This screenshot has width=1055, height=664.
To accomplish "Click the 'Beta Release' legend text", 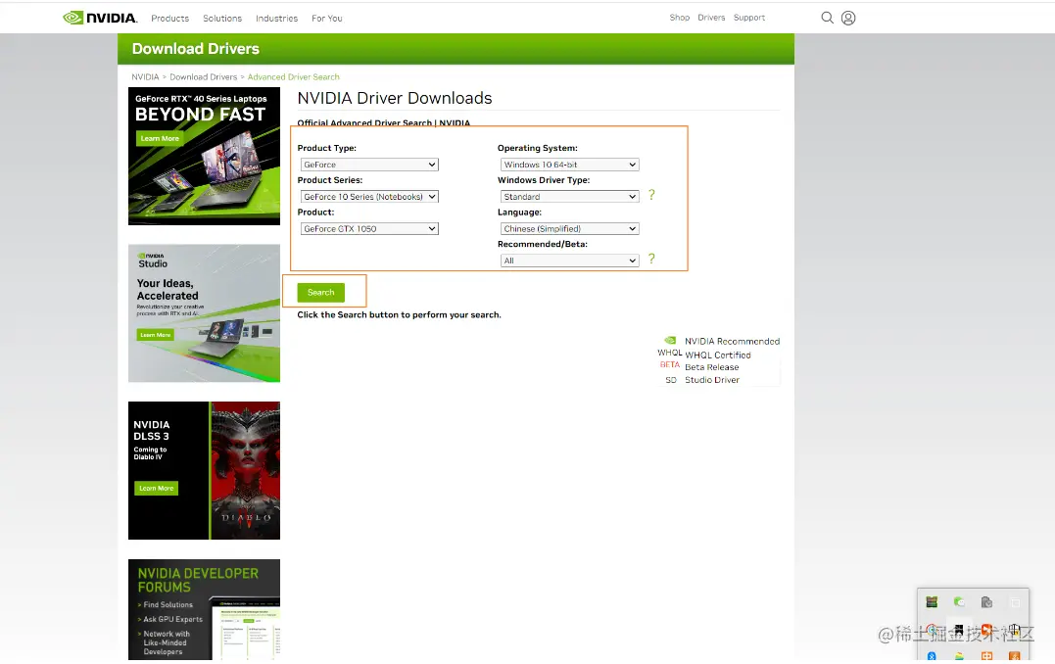I will (712, 367).
